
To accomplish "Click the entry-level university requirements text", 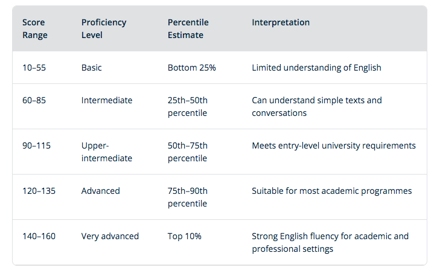I will (334, 146).
